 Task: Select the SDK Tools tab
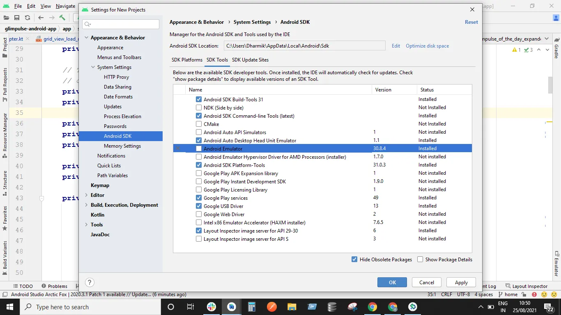[x=217, y=60]
